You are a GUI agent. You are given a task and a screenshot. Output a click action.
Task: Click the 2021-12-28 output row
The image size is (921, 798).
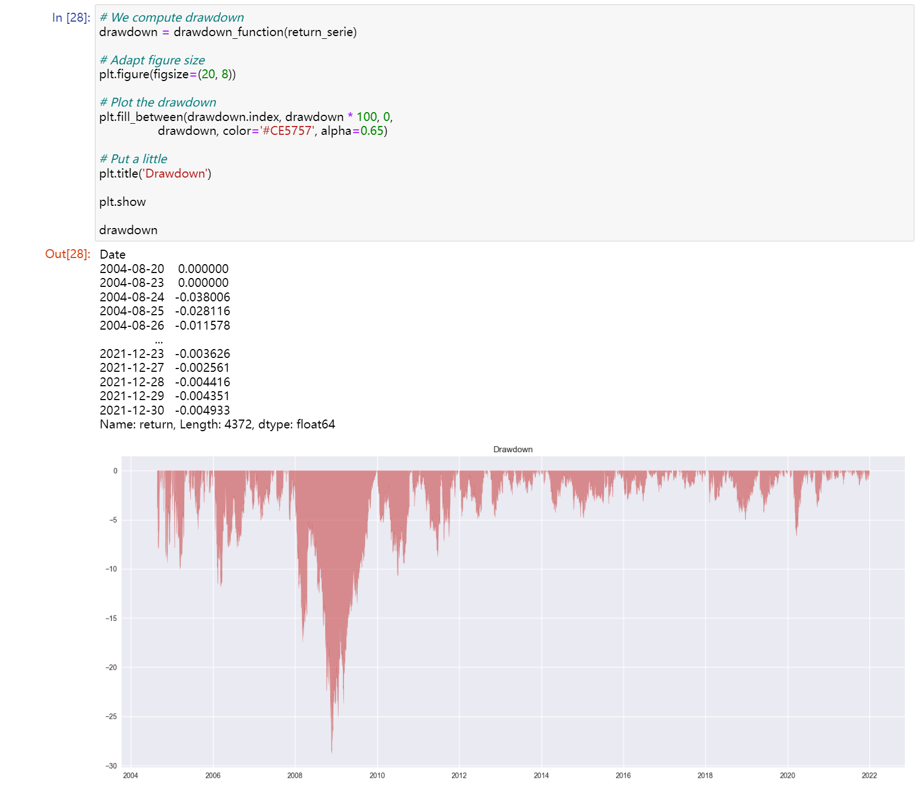pyautogui.click(x=165, y=382)
